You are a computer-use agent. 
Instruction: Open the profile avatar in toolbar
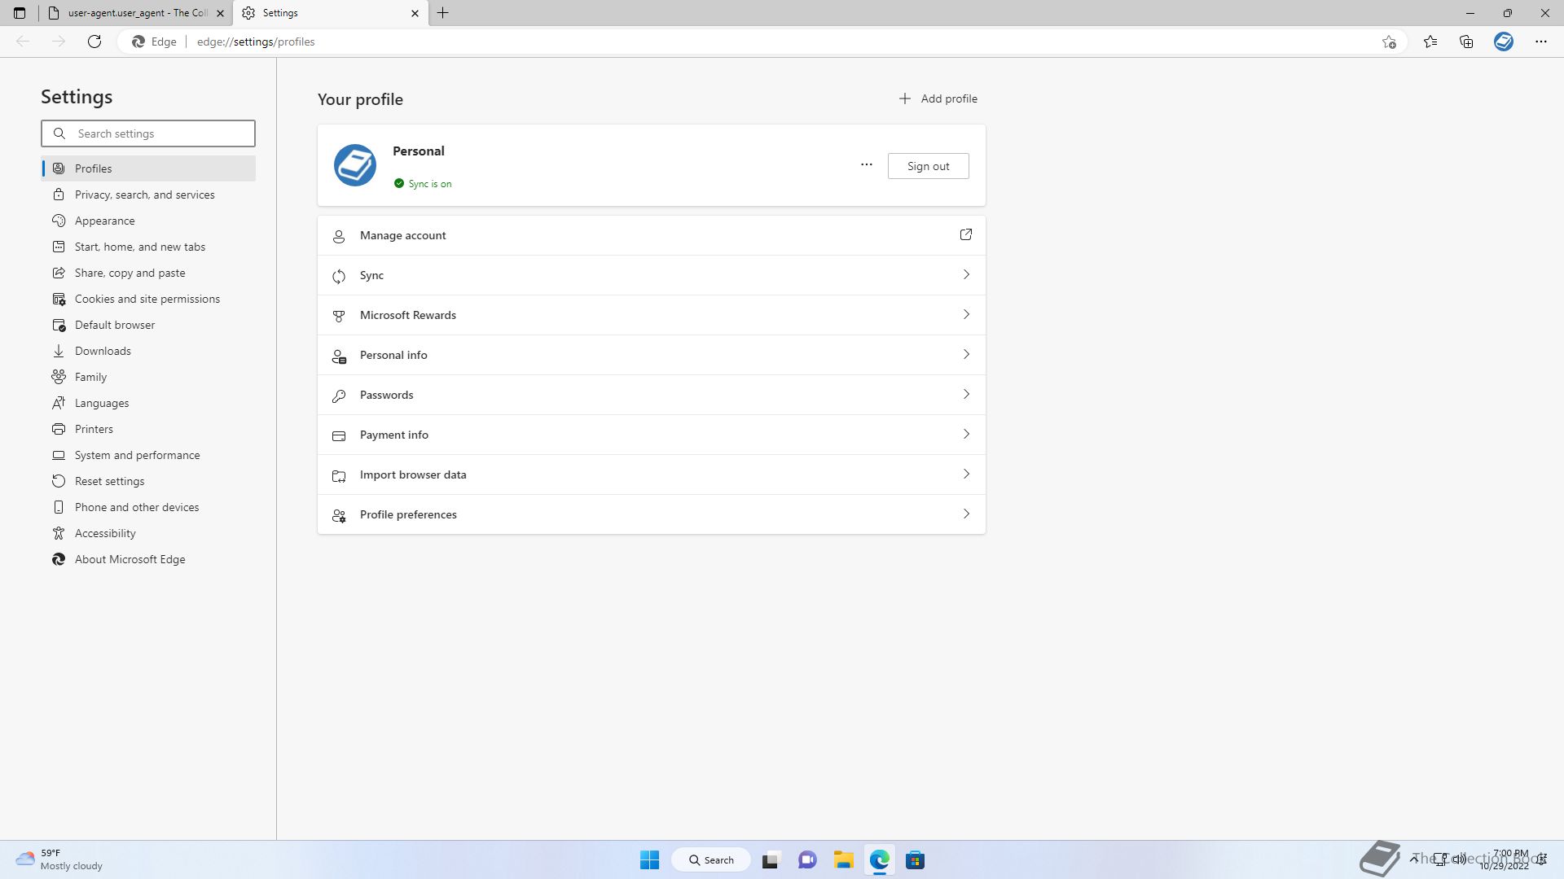coord(1504,42)
